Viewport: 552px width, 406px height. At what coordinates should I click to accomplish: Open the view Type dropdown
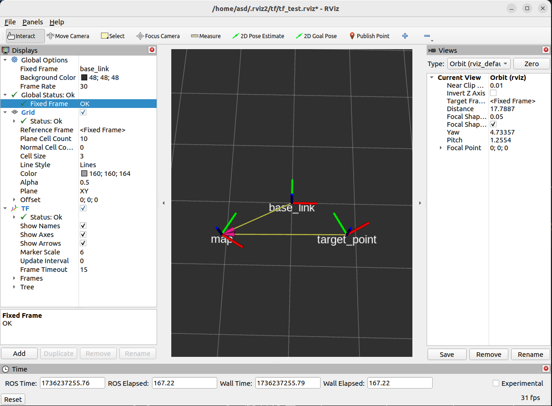(x=479, y=63)
